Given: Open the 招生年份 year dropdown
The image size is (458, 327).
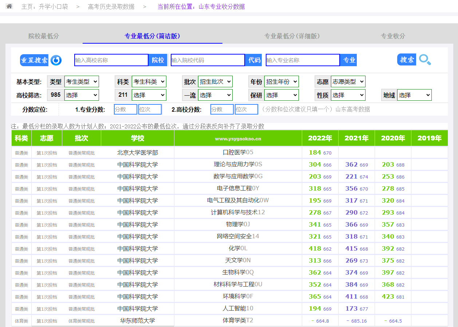Looking at the screenshot, I should (281, 82).
